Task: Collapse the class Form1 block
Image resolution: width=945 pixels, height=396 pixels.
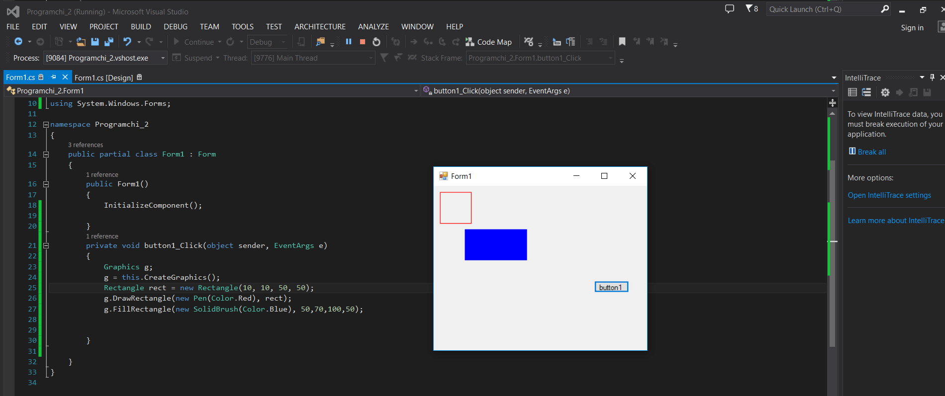Action: (x=46, y=155)
